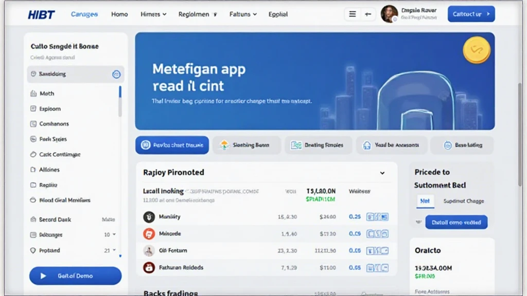Click the hamburger menu icon in header

(x=353, y=14)
